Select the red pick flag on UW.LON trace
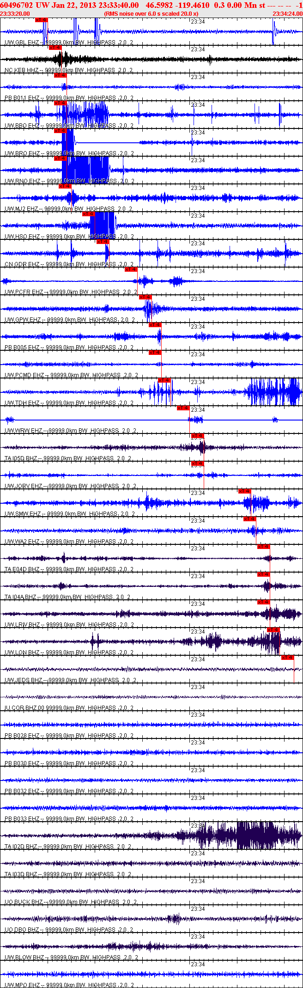303x988 pixels. coord(273,630)
